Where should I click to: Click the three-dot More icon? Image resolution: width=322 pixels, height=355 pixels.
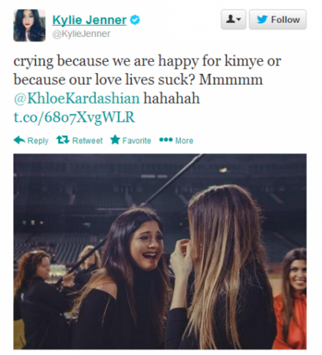click(x=166, y=140)
